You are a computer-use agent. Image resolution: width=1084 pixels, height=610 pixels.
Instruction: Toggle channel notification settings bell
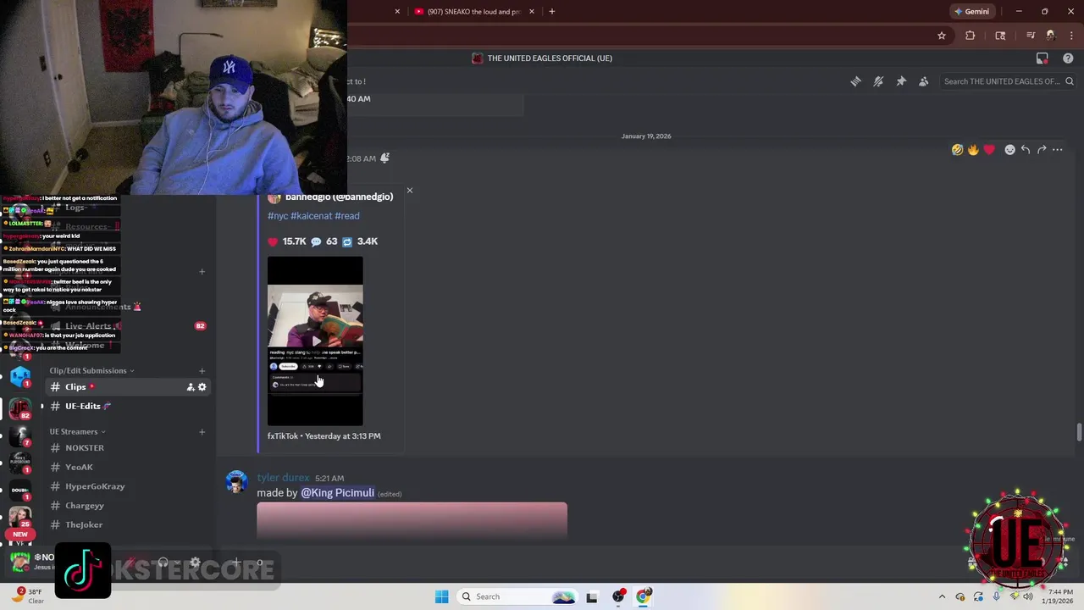(x=878, y=81)
